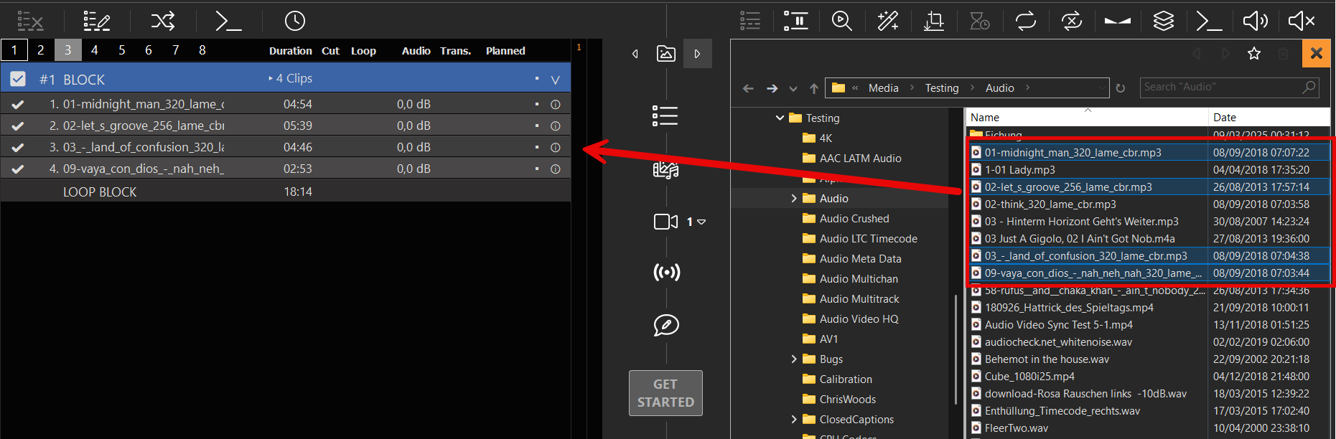Viewport: 1336px width, 439px height.
Task: Expand the Audio folder in tree
Action: (794, 199)
